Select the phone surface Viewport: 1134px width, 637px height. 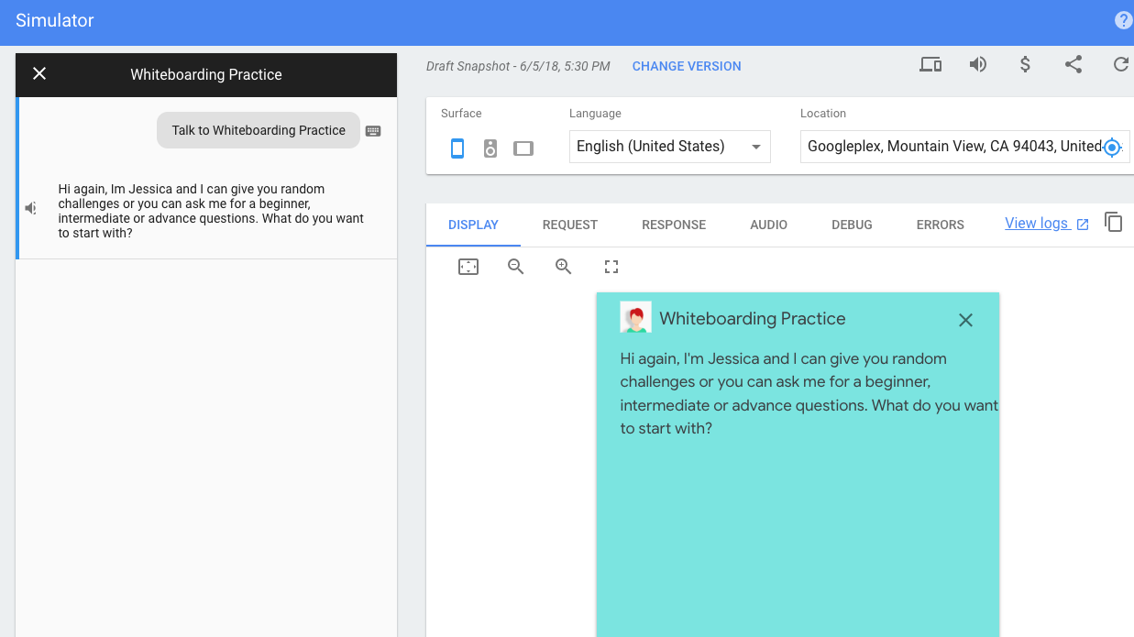457,148
